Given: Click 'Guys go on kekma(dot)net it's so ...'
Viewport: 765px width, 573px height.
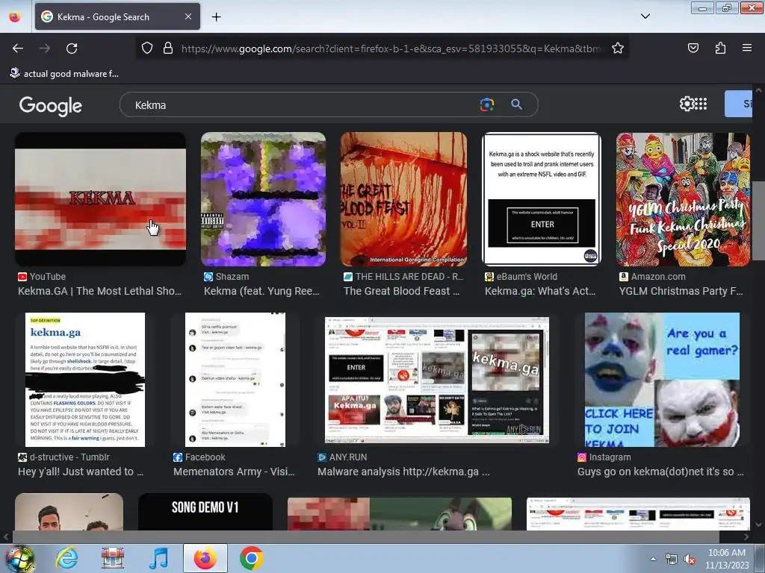Looking at the screenshot, I should (x=660, y=472).
